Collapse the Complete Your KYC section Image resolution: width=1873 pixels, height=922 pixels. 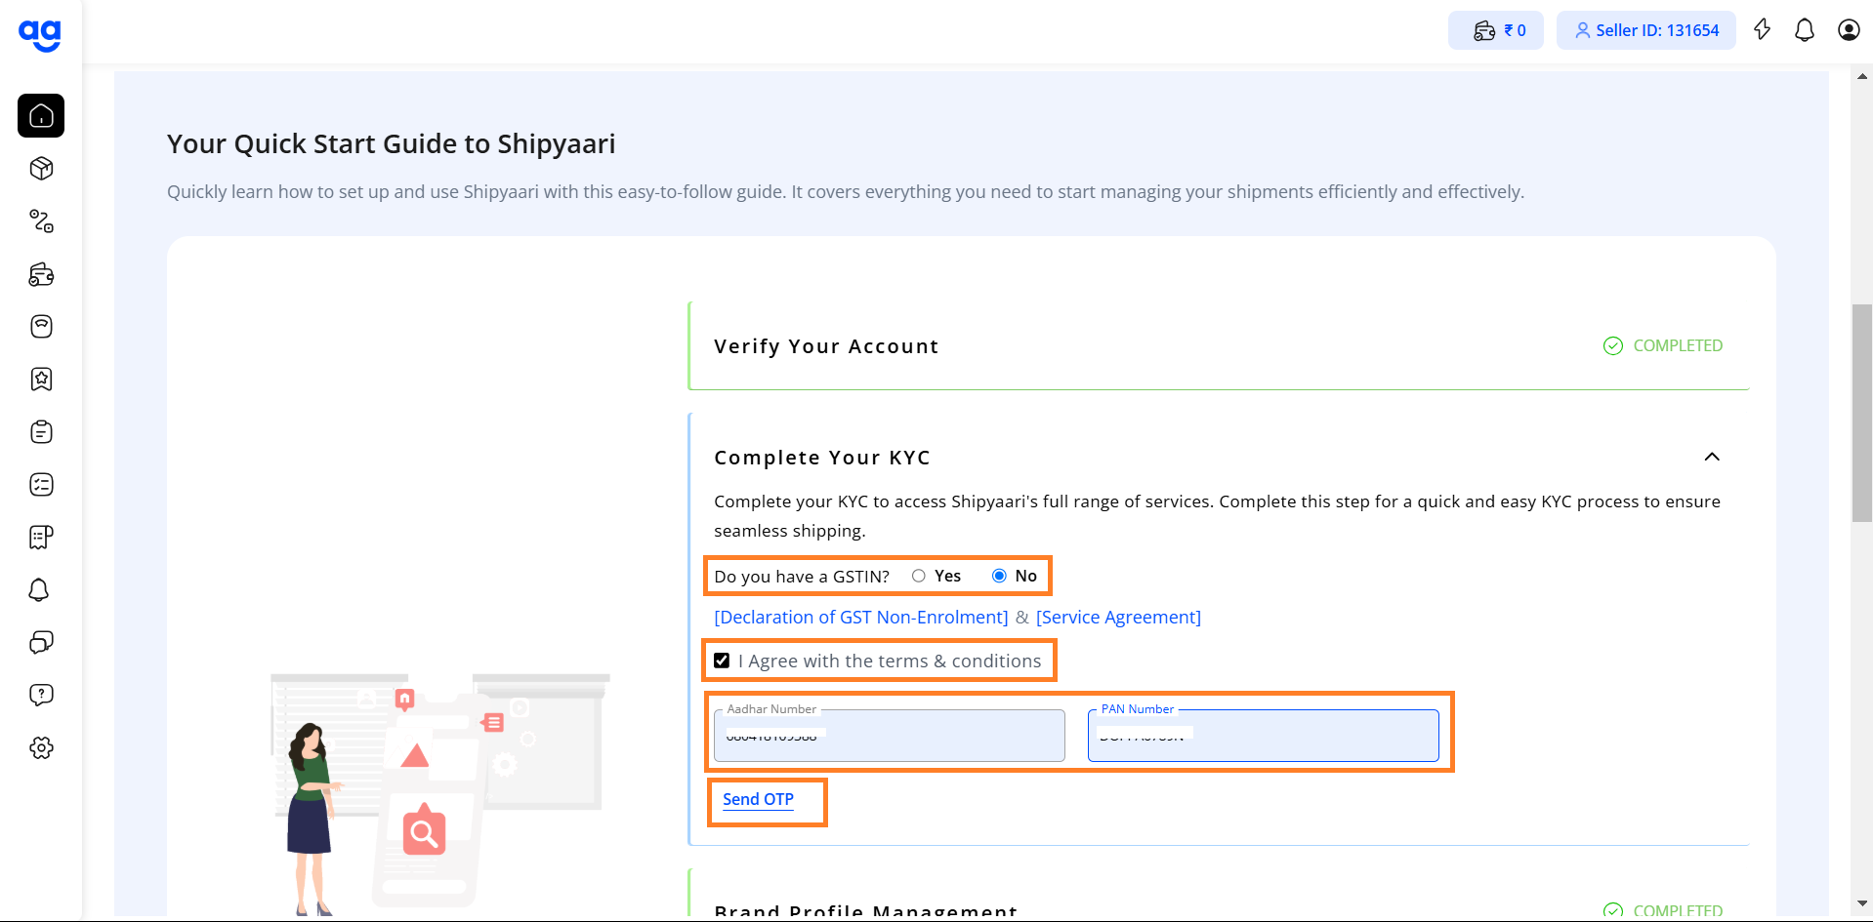[1712, 457]
